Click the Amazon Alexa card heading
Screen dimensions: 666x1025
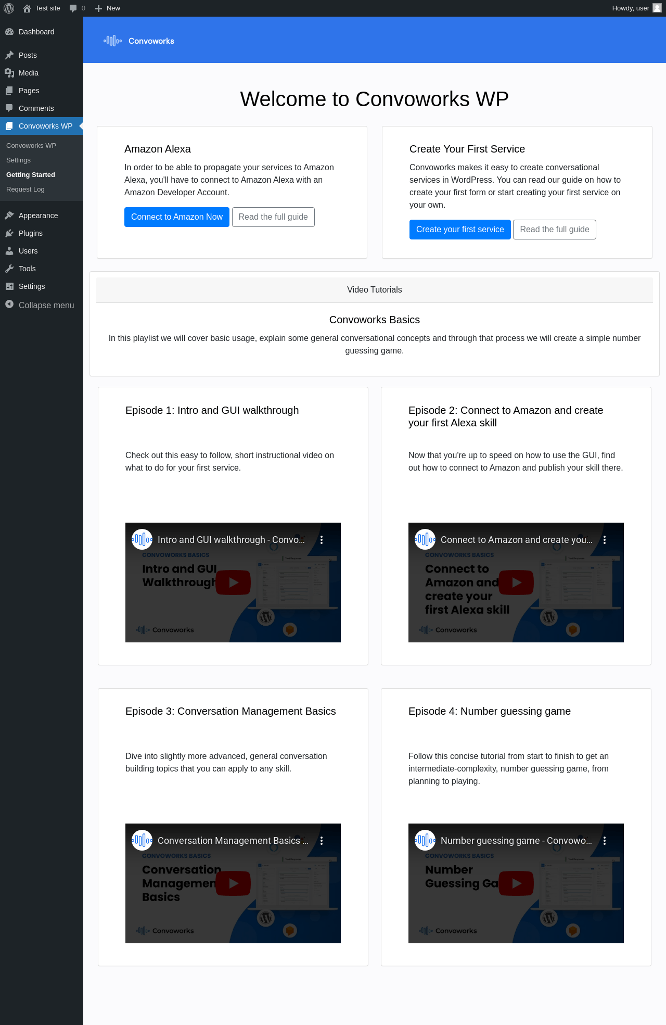pyautogui.click(x=158, y=149)
